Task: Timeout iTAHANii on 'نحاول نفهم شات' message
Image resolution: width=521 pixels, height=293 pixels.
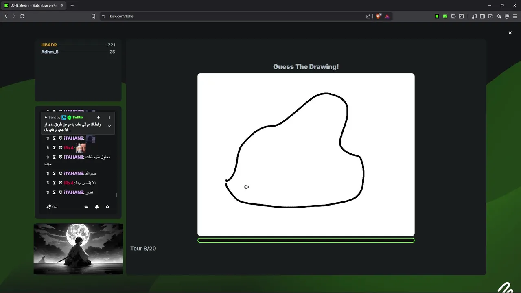Action: click(x=54, y=157)
